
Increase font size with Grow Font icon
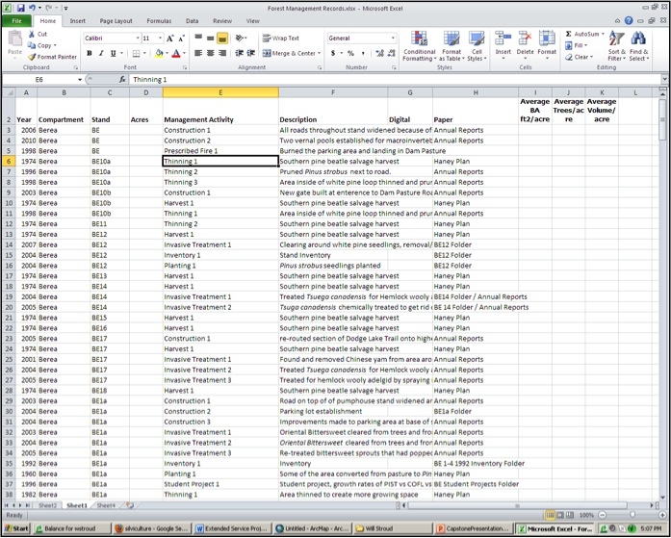[169, 38]
